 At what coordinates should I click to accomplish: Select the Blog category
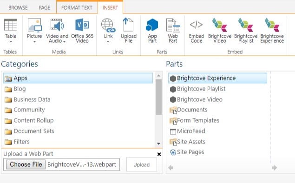[x=20, y=89]
